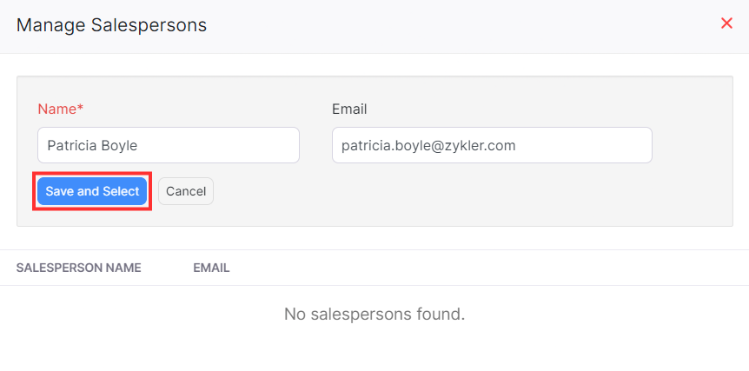Close the Manage Salespersons dialog
749x371 pixels.
point(726,23)
